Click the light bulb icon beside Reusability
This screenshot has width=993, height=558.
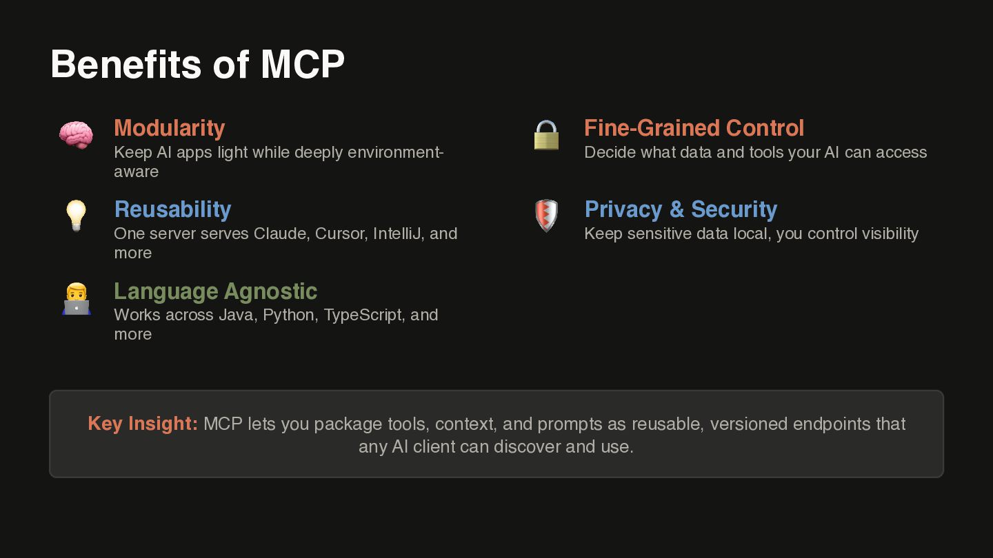(76, 216)
